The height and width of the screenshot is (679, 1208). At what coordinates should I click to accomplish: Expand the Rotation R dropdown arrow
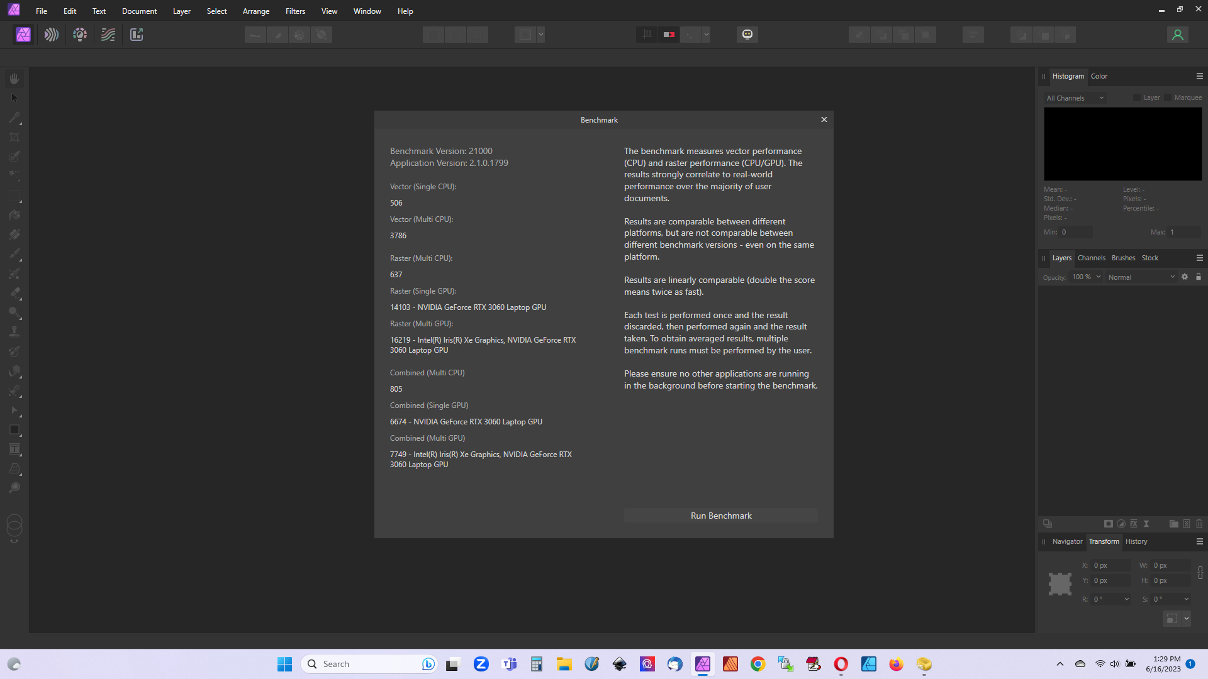1127,599
